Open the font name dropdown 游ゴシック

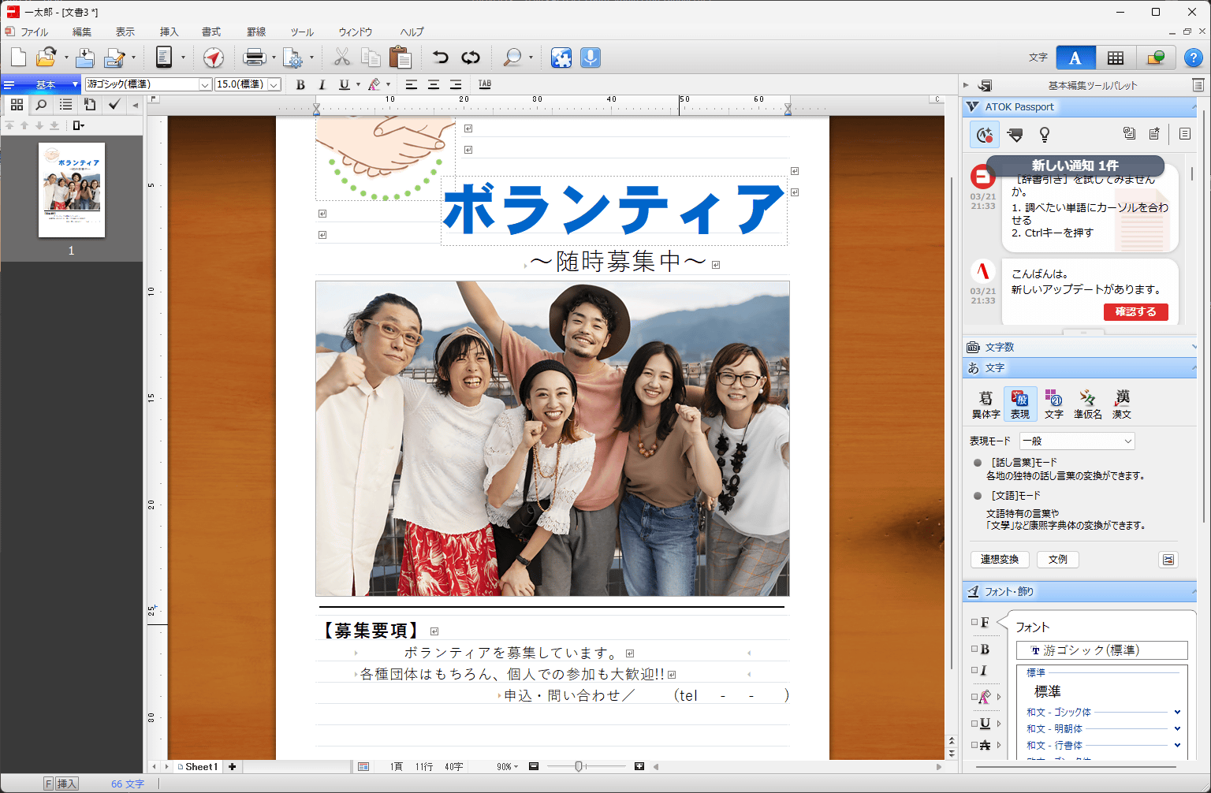click(205, 84)
